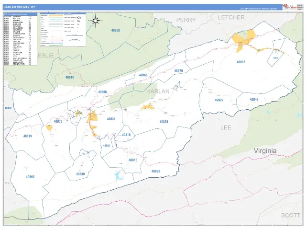Click ZIP label 40818
This screenshot has height=230, width=306.
point(126,135)
